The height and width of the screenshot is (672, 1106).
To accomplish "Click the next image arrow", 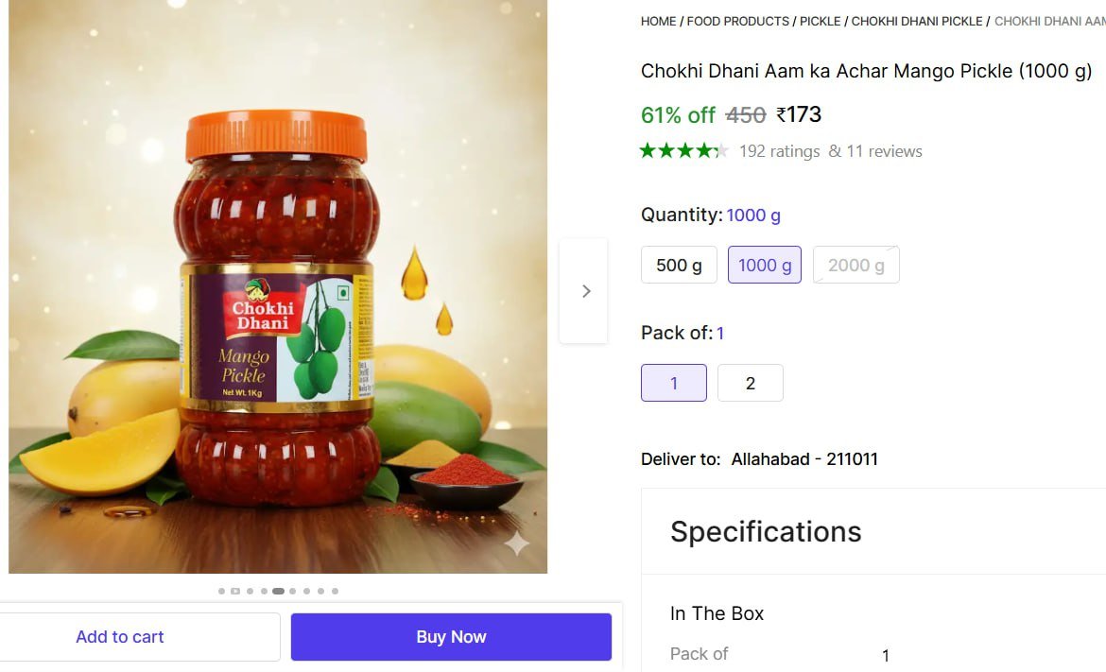I will click(x=585, y=291).
